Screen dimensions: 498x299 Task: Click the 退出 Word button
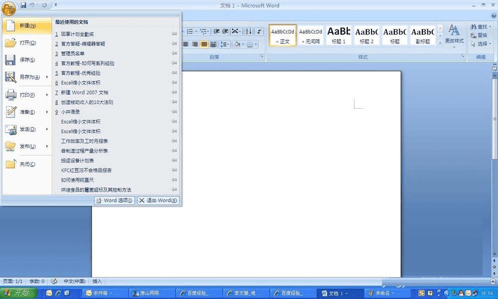click(158, 200)
